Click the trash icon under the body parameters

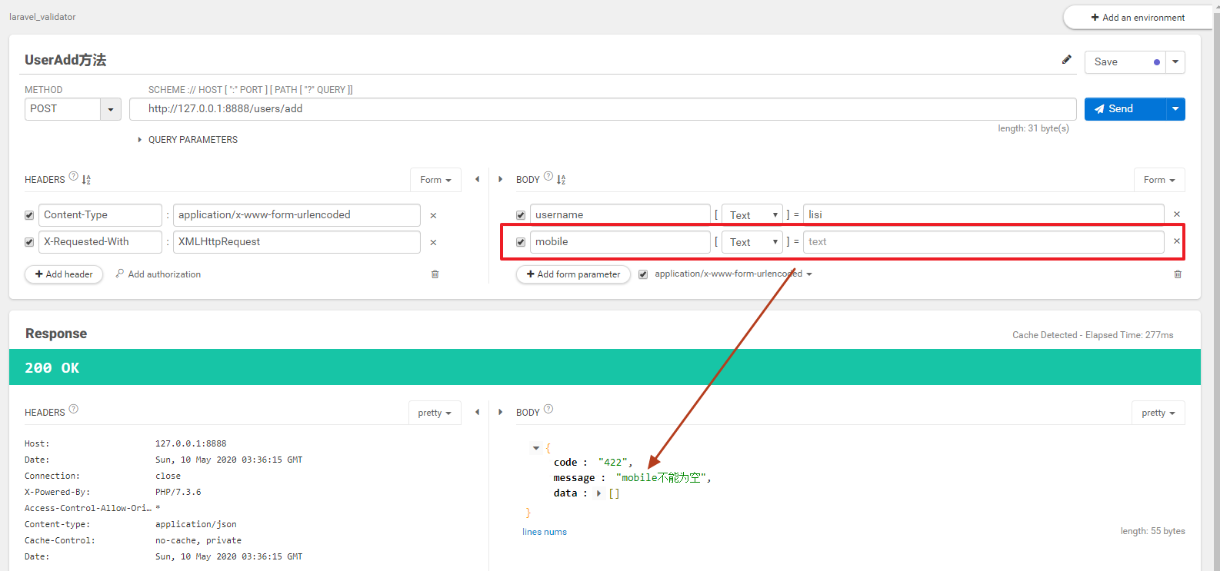[x=1178, y=274]
